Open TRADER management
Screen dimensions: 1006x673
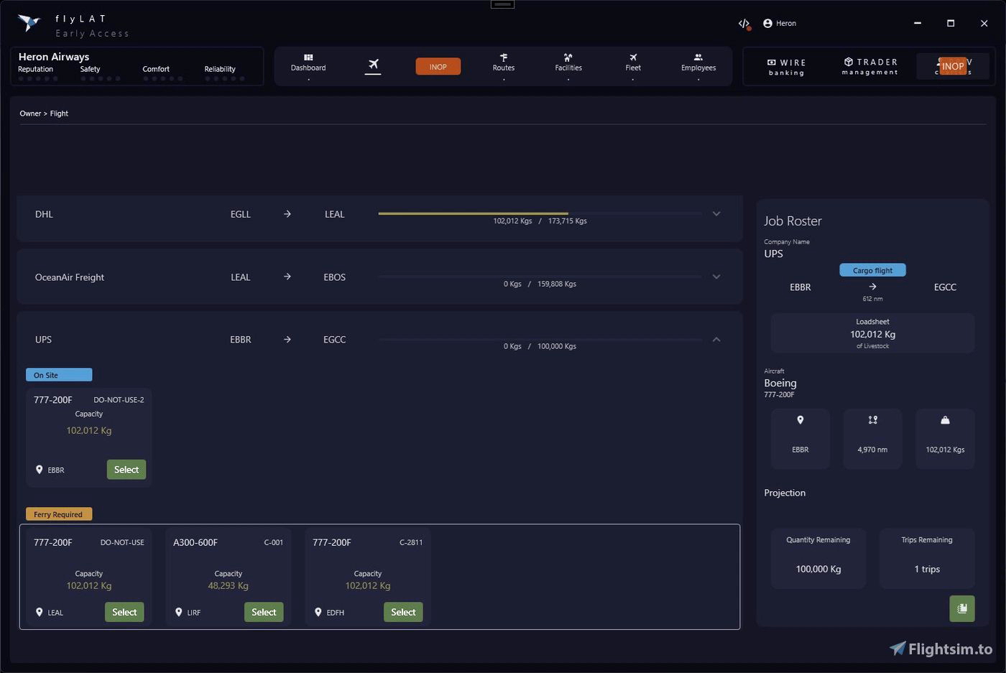pyautogui.click(x=870, y=66)
